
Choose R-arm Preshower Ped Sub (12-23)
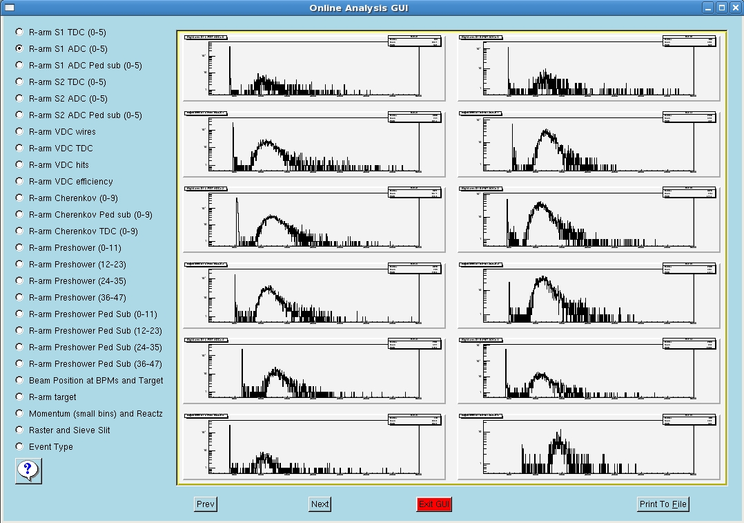[89, 331]
